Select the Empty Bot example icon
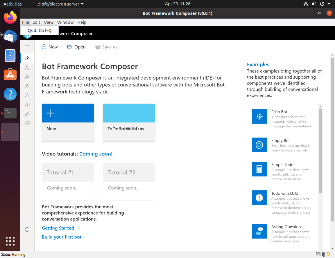Screen dimensions: 335x258 (259, 145)
